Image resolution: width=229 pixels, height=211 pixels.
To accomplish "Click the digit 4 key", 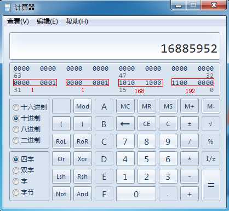I will tap(125, 159).
